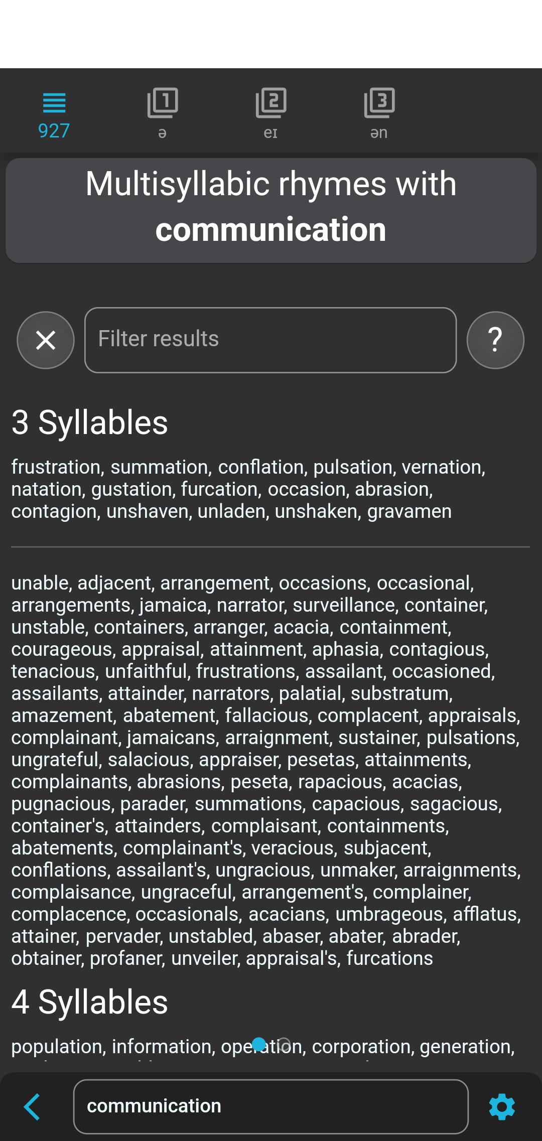542x1141 pixels.
Task: Tap the rhyme word population
Action: click(57, 1047)
